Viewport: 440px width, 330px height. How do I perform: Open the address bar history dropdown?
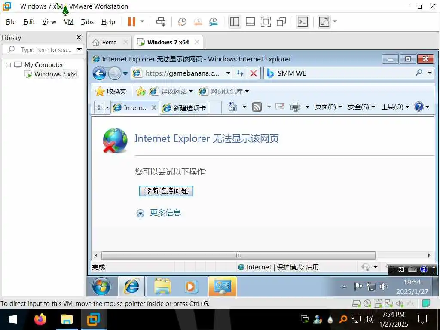click(x=228, y=73)
